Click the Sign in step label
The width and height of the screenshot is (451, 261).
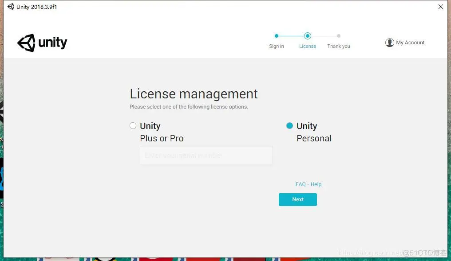277,46
